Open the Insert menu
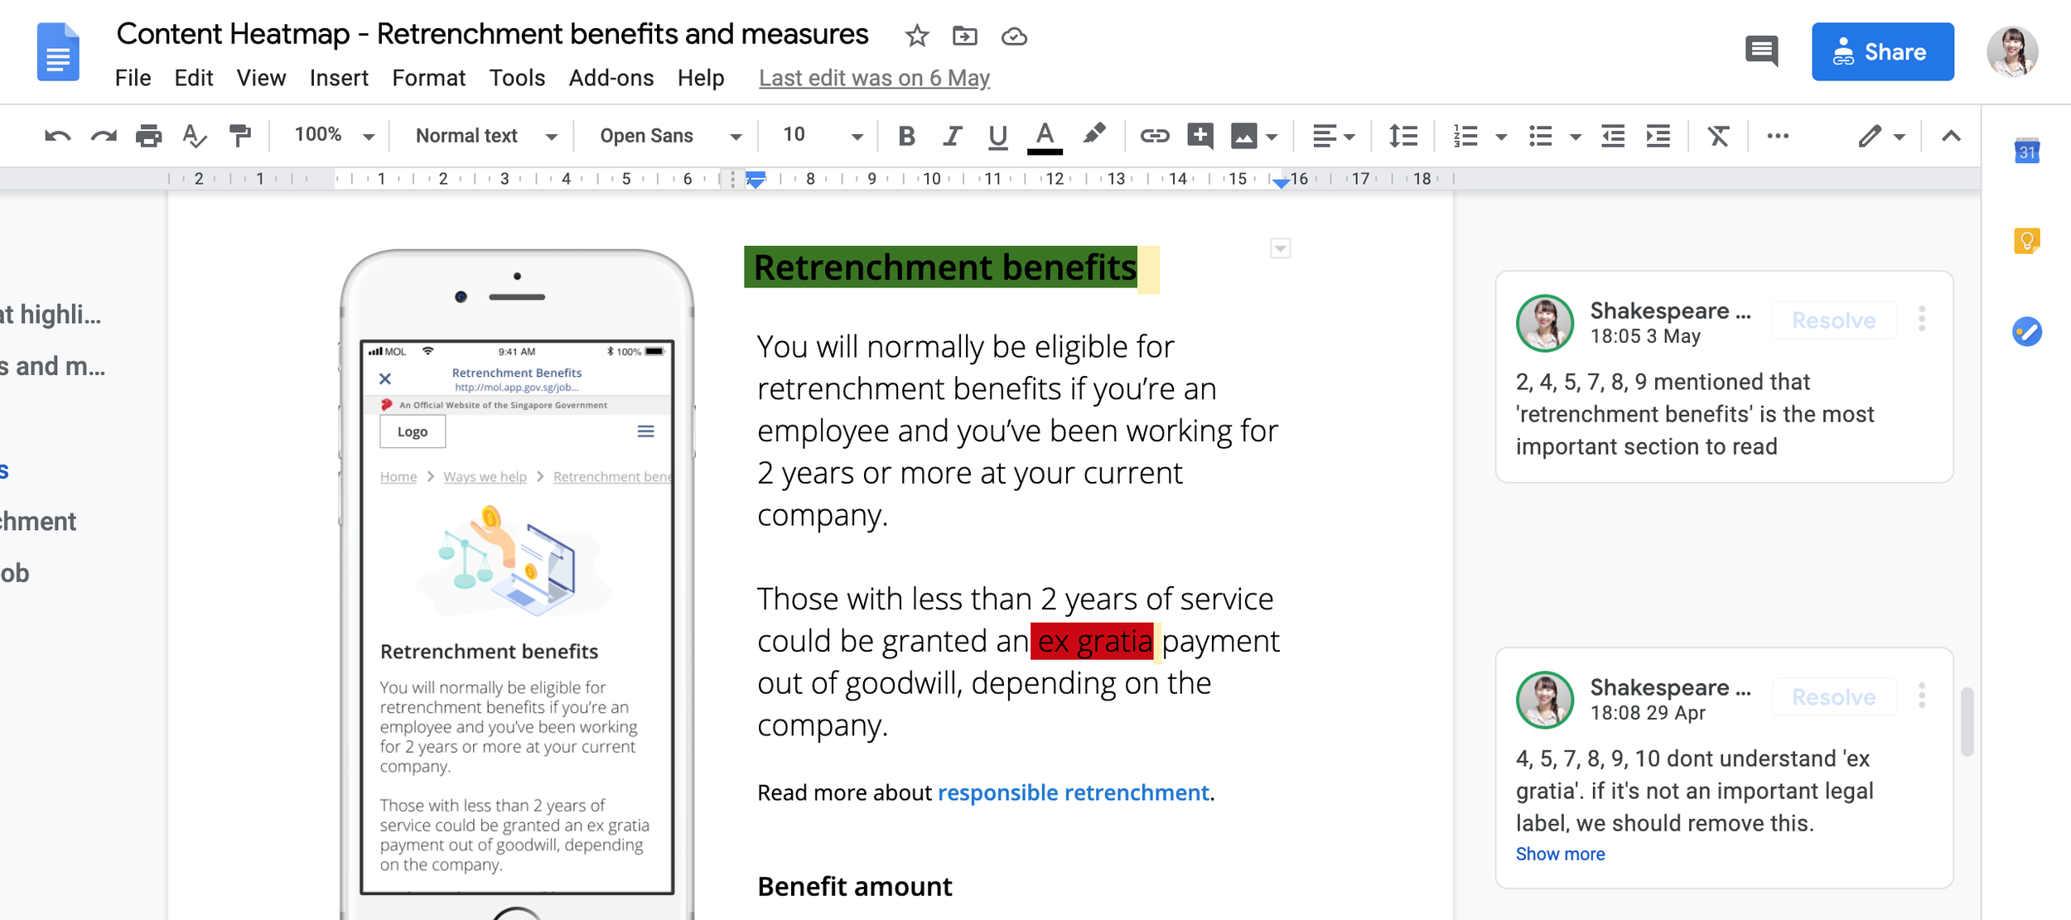 coord(339,78)
